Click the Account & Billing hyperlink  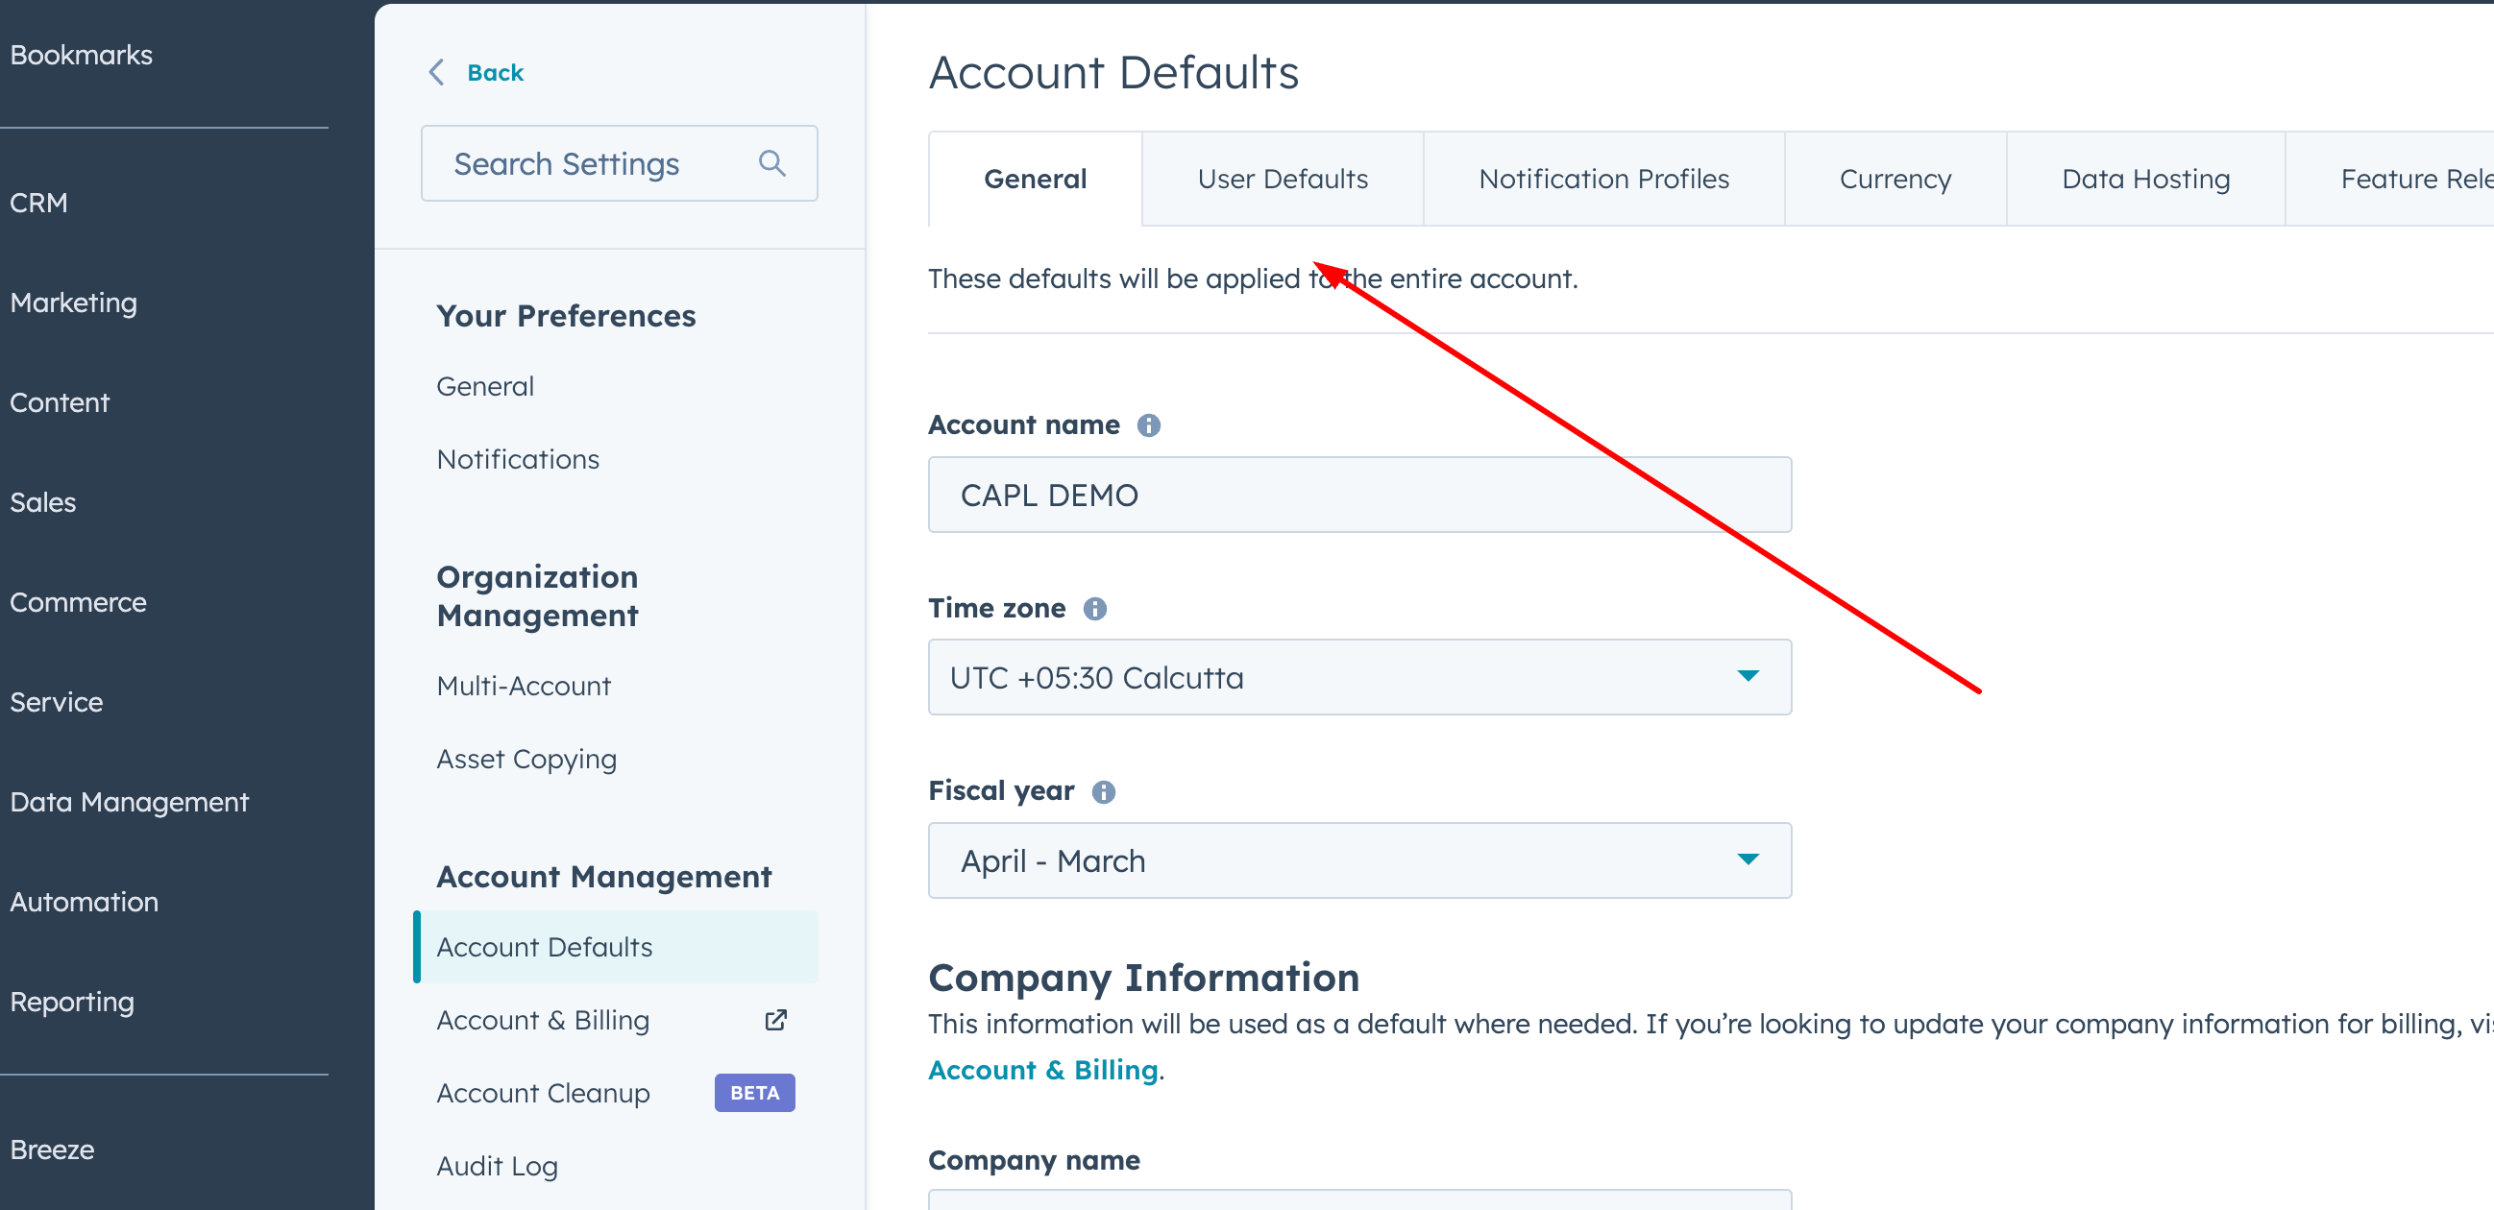click(1042, 1070)
